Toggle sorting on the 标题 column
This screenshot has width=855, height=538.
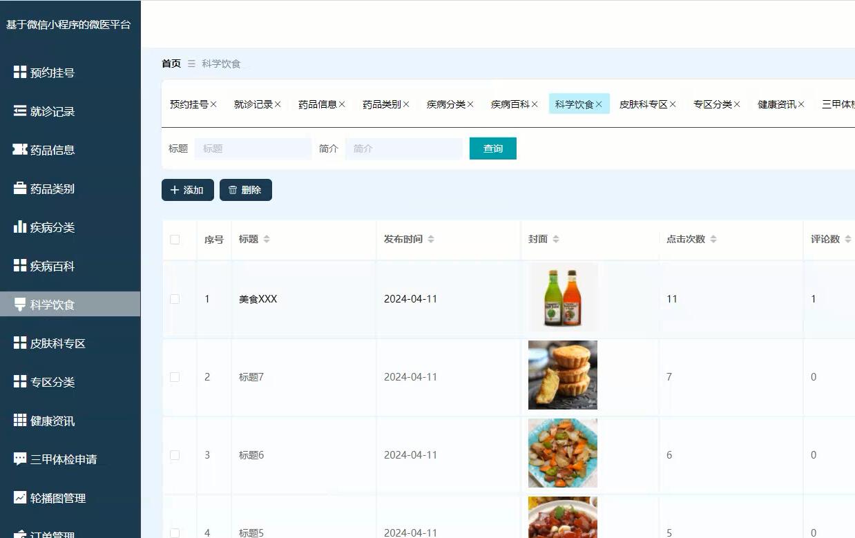(269, 239)
